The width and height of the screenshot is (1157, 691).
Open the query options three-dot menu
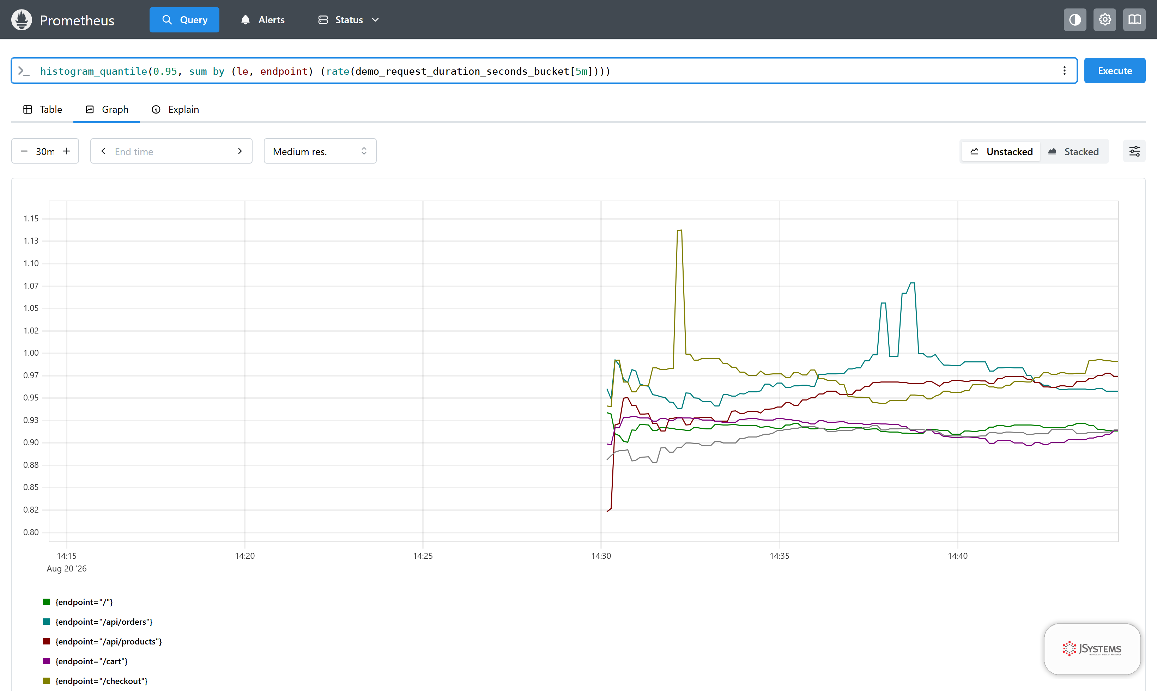coord(1064,71)
